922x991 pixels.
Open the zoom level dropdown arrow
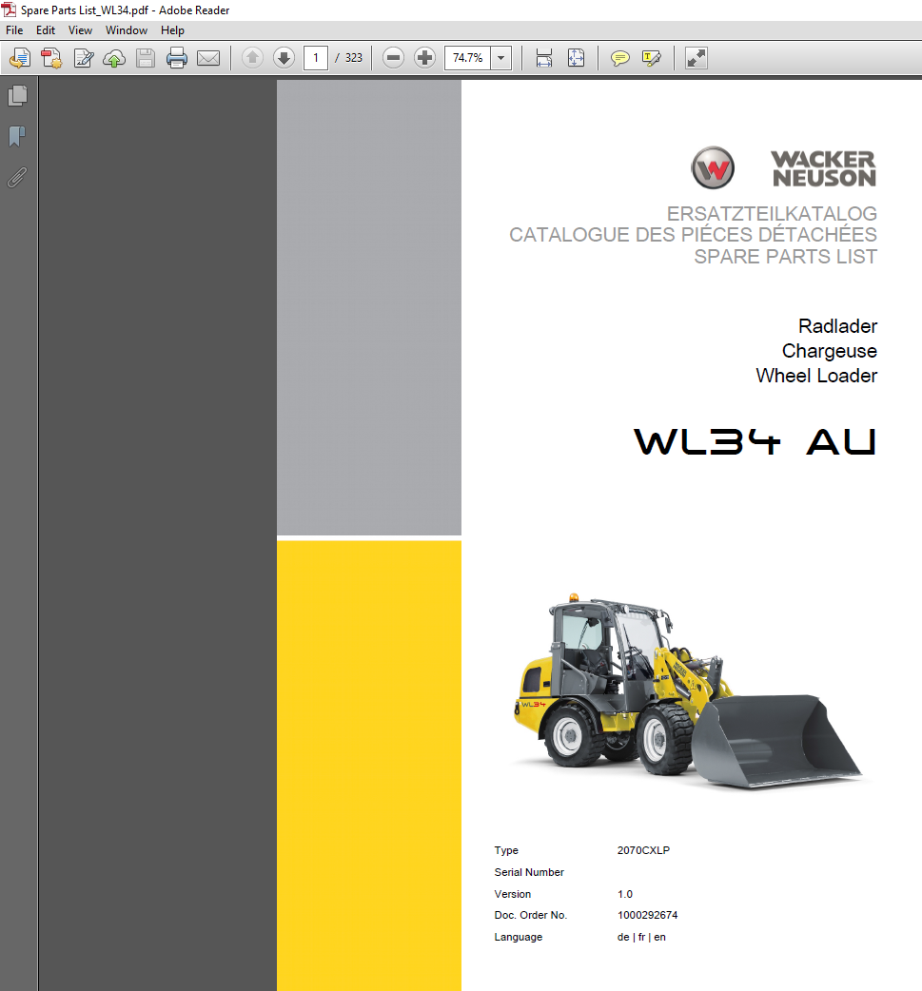click(x=501, y=58)
